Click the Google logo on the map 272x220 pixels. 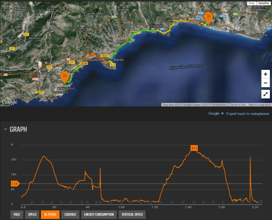point(9,102)
